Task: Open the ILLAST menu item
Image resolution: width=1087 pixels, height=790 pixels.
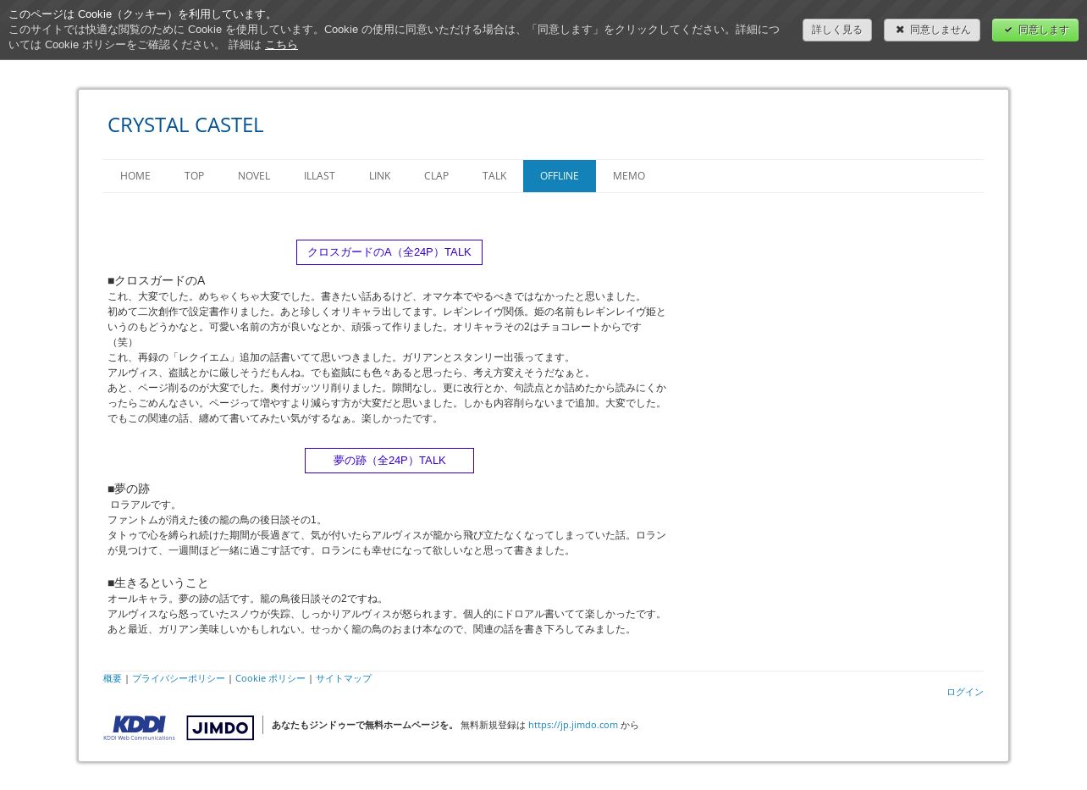Action: [319, 176]
